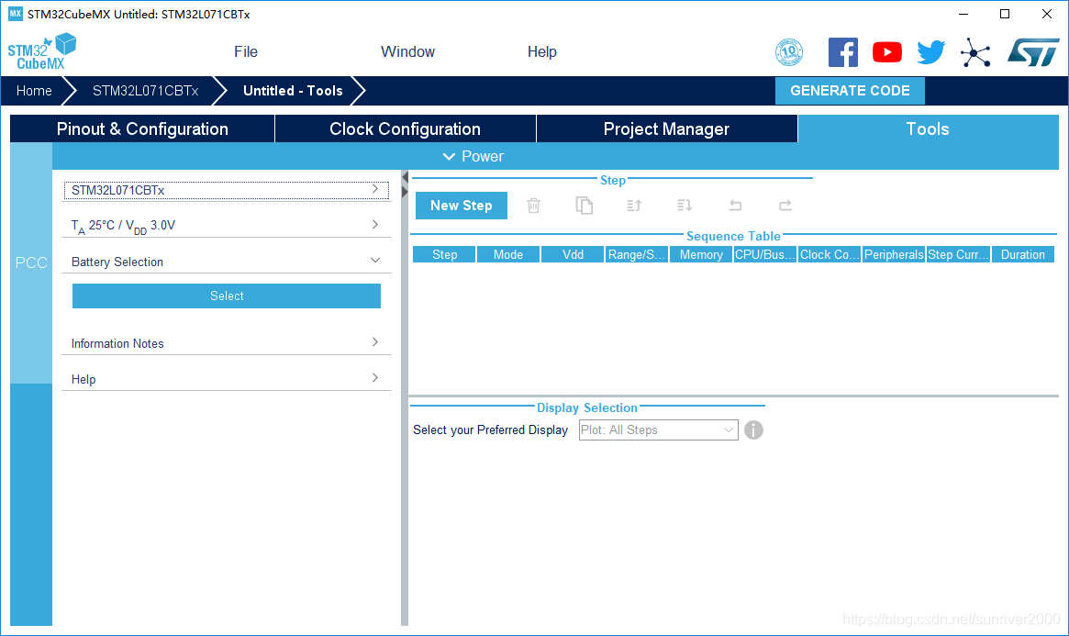Click GENERATE CODE button
This screenshot has width=1069, height=636.
850,91
